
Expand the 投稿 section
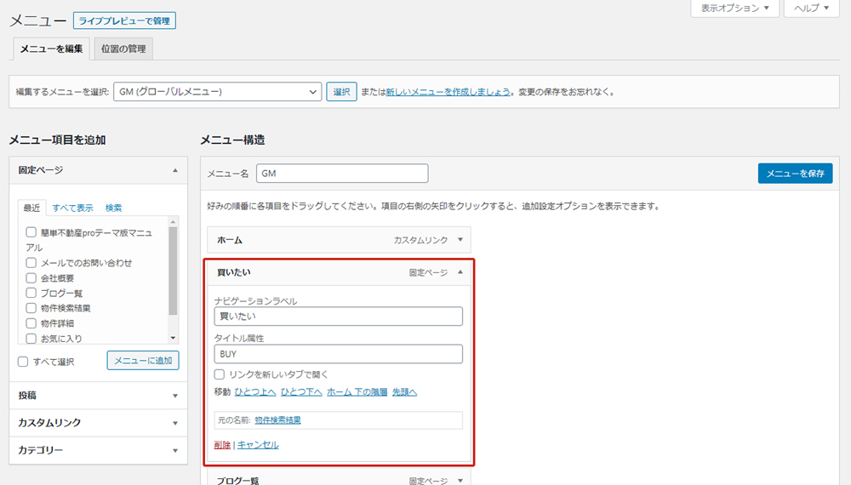click(x=174, y=396)
